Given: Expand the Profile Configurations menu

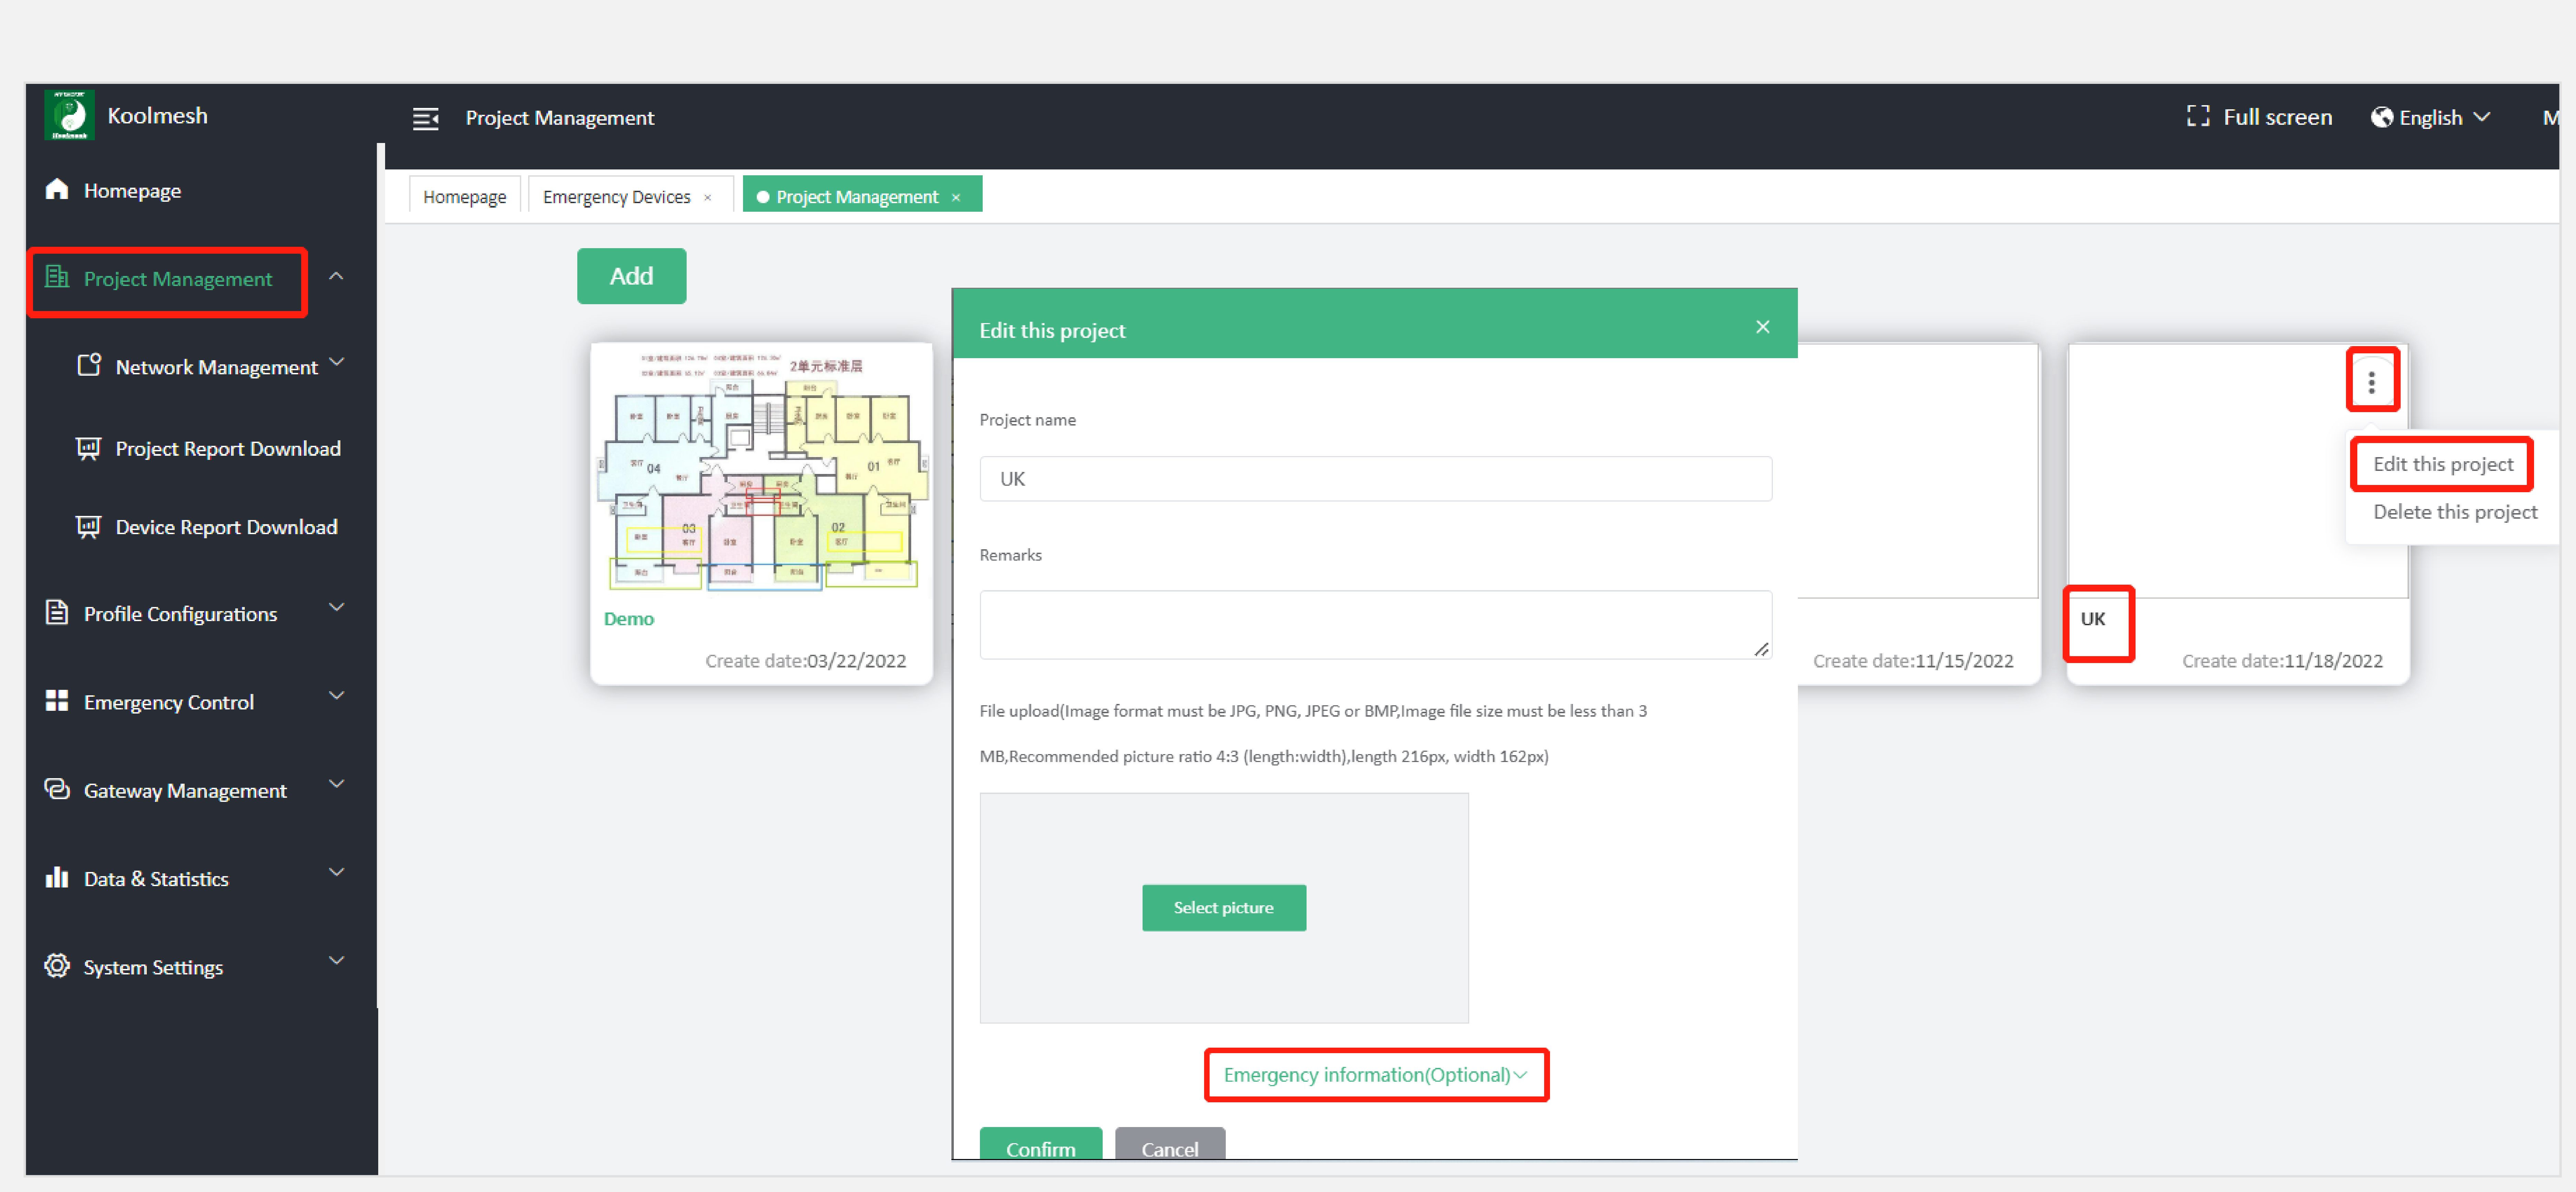Looking at the screenshot, I should coord(337,607).
